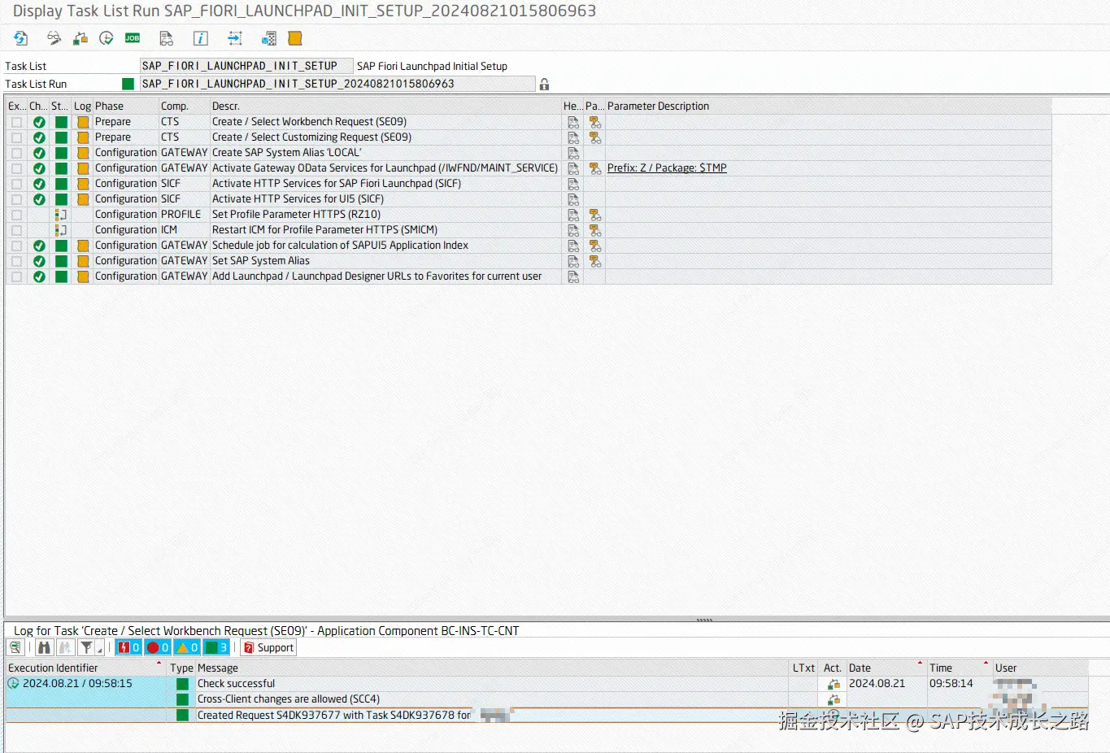1110x753 pixels.
Task: Tick checkbox for Create SAP System Alias 'LOCAL'
Action: [16, 153]
